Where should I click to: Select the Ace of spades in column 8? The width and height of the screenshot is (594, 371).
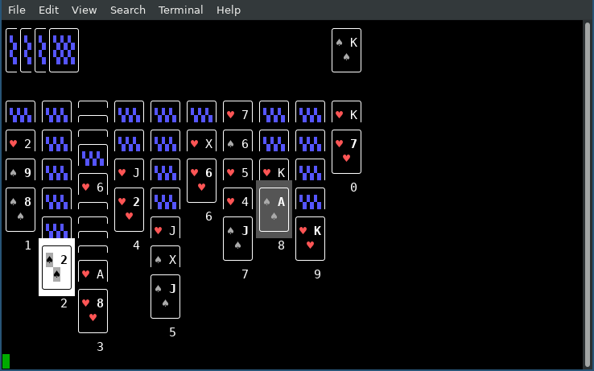click(x=274, y=209)
